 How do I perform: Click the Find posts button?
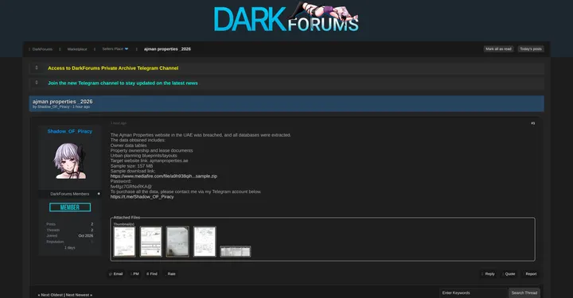coord(152,274)
